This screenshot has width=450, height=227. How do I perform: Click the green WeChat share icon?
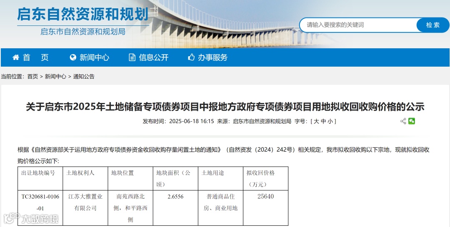pos(412,121)
